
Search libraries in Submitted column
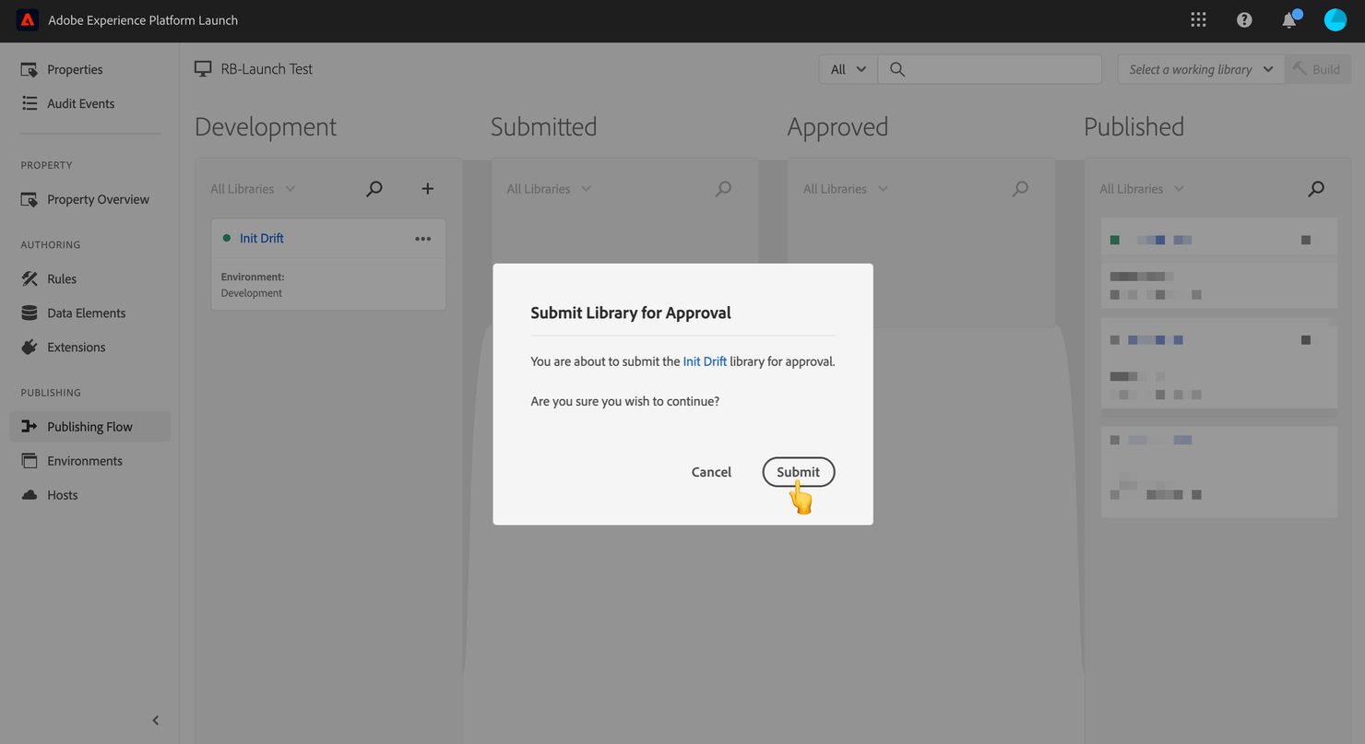click(x=724, y=189)
